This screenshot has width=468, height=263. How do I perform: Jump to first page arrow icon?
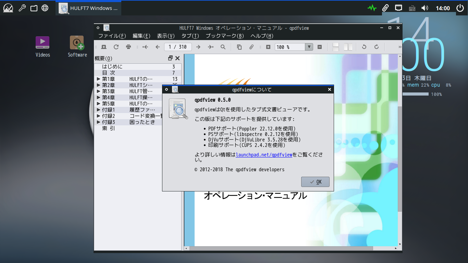145,47
